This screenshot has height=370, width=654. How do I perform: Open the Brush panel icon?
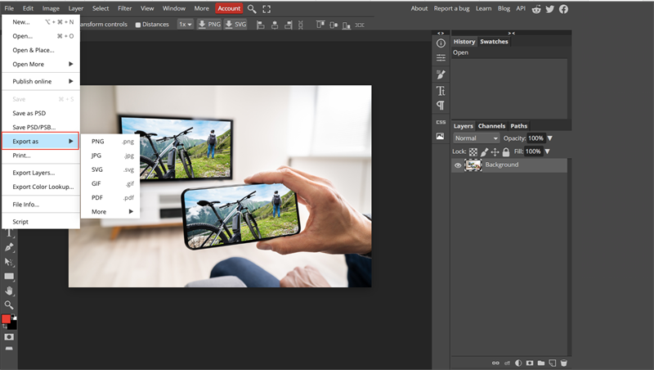(x=441, y=74)
